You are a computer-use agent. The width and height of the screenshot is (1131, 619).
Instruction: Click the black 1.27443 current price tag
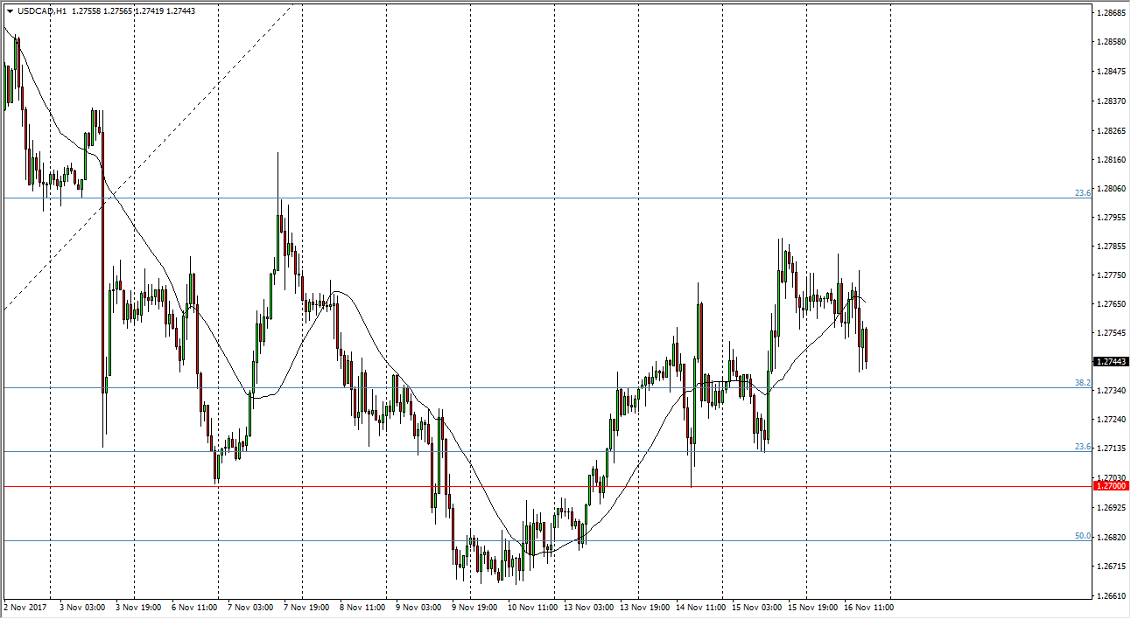(x=1111, y=361)
